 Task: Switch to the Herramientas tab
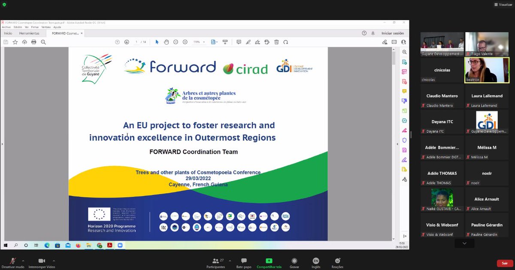[29, 33]
